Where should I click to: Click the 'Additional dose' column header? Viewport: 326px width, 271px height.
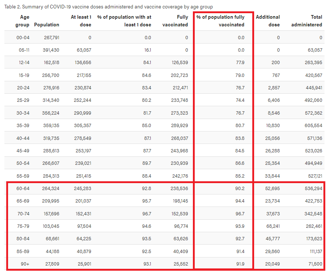(x=268, y=21)
